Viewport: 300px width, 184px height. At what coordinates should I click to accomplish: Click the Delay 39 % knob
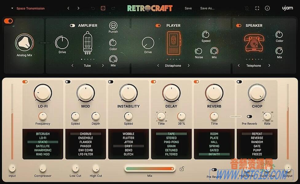[181, 116]
